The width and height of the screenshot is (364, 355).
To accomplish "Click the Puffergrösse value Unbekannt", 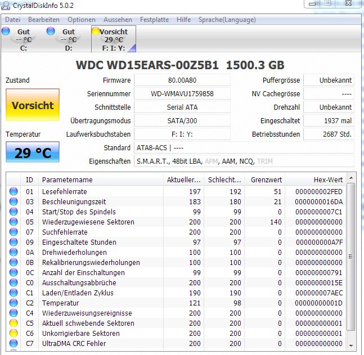I will point(329,80).
